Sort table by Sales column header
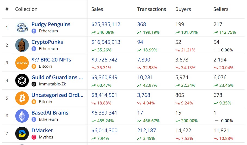The height and width of the screenshot is (145, 247). (97, 9)
